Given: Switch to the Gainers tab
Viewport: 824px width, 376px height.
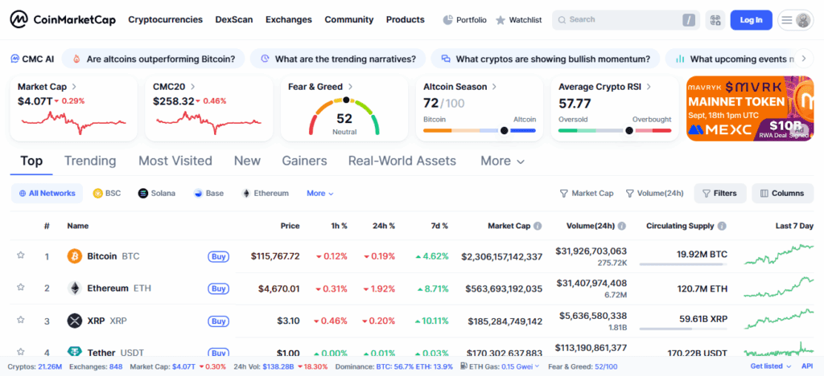Looking at the screenshot, I should click(x=304, y=161).
